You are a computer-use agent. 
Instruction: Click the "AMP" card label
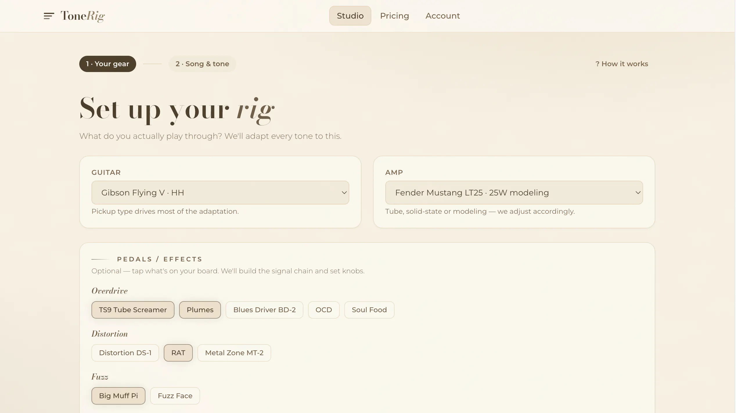point(394,173)
